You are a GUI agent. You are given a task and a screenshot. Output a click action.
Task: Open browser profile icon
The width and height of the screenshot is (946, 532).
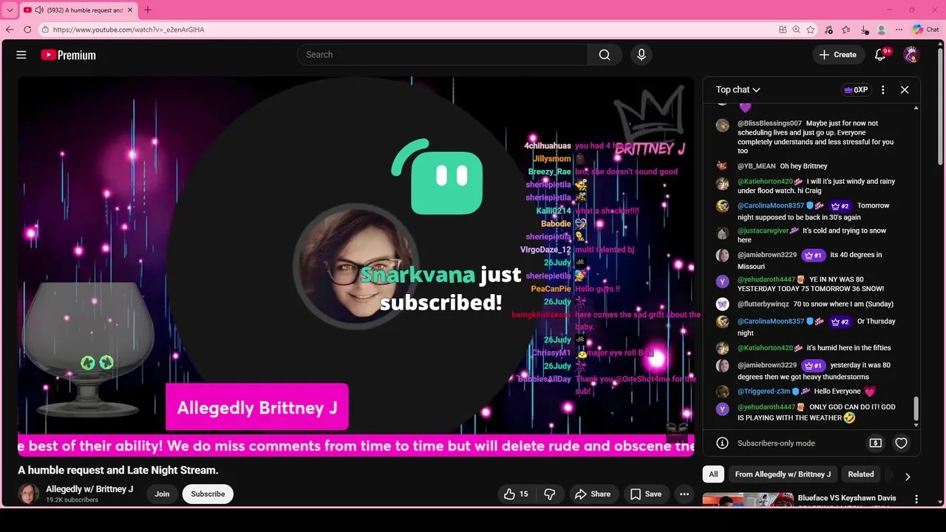pos(881,30)
